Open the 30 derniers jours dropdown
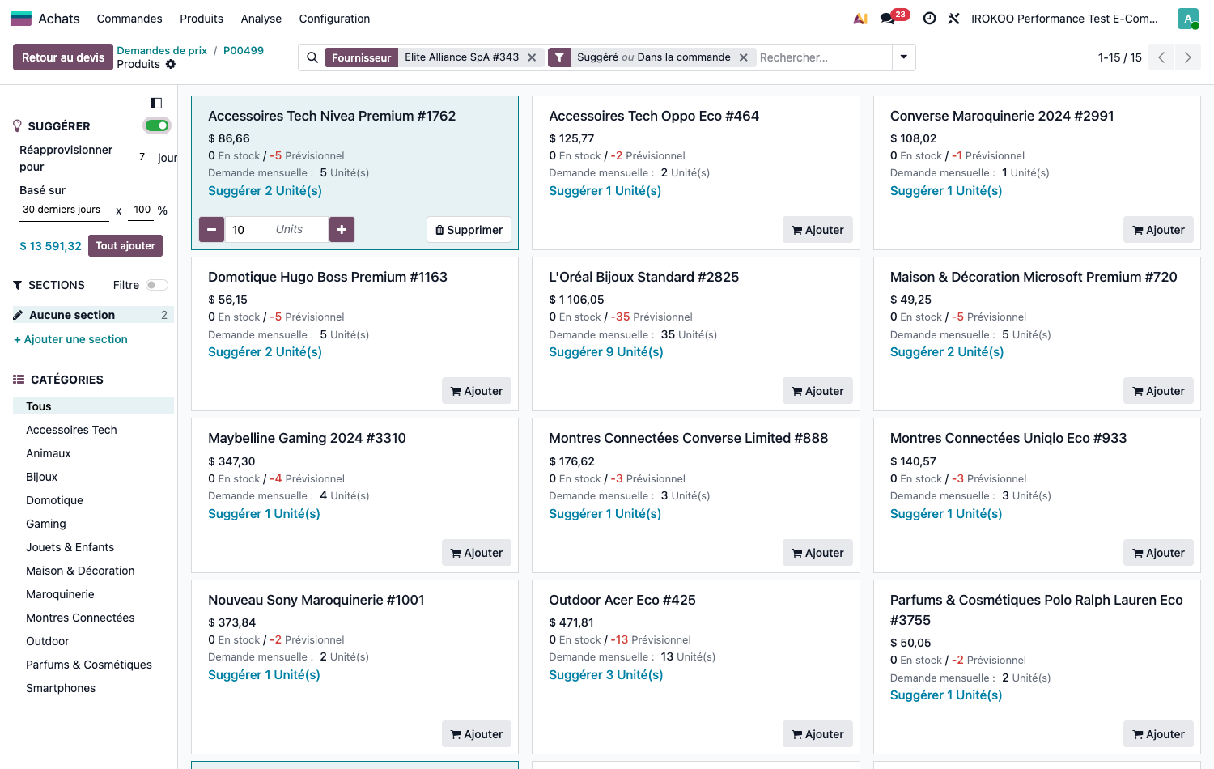The width and height of the screenshot is (1214, 769). pyautogui.click(x=64, y=210)
